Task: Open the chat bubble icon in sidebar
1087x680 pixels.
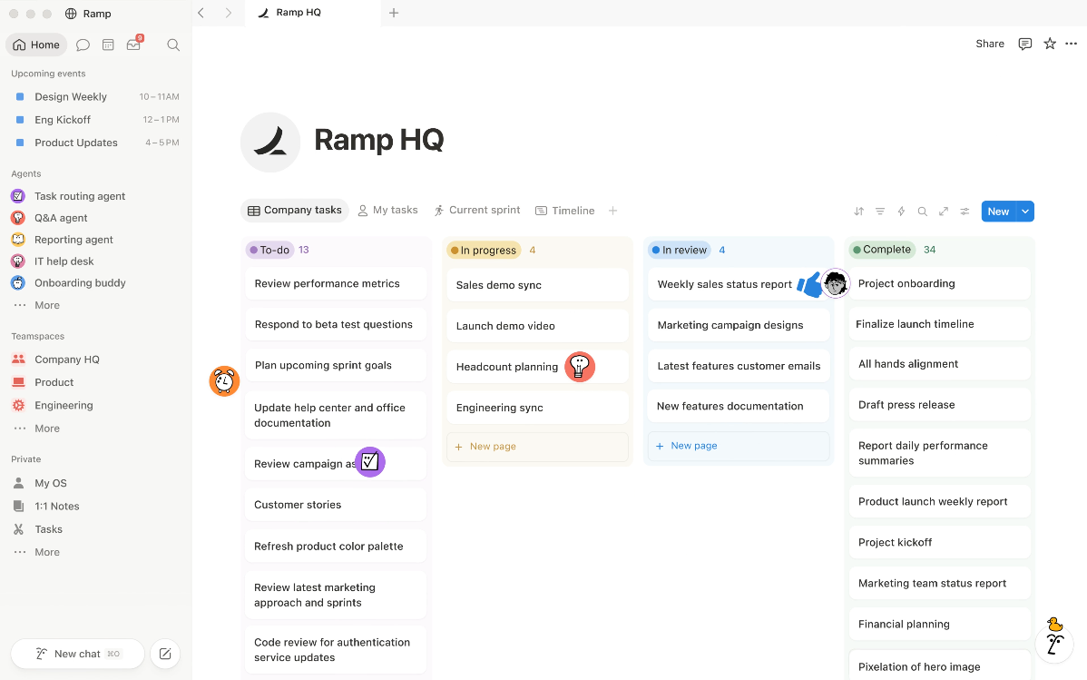Action: click(83, 45)
